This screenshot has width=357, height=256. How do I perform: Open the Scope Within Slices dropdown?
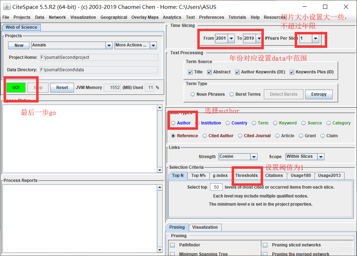click(321, 157)
